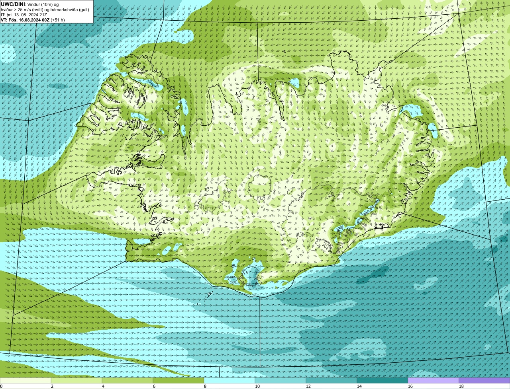The image size is (510, 389).
Task: Click the 'VT: Fös. 16.08.2024 00Z (+51 h)' line
Action: [x=33, y=19]
